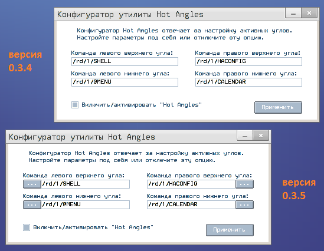Focus /rd/1/HACONFIG field in version 0.3.4 window
This screenshot has height=251, width=324.
click(x=248, y=61)
